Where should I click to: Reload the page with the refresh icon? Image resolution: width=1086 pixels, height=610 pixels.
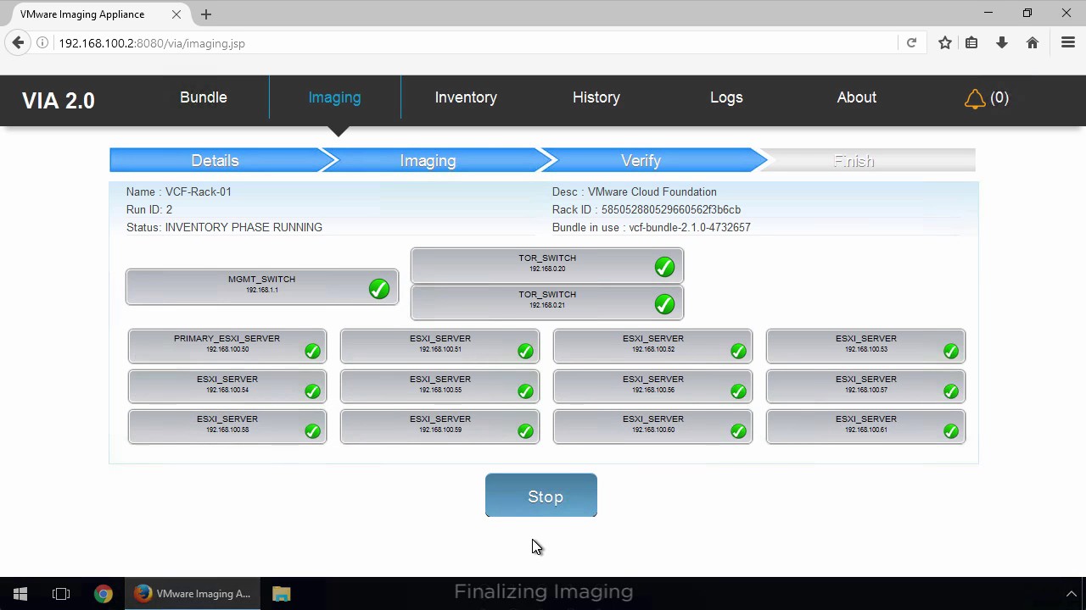pos(911,43)
